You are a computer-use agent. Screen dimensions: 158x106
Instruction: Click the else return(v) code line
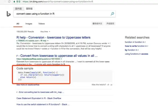28,77
